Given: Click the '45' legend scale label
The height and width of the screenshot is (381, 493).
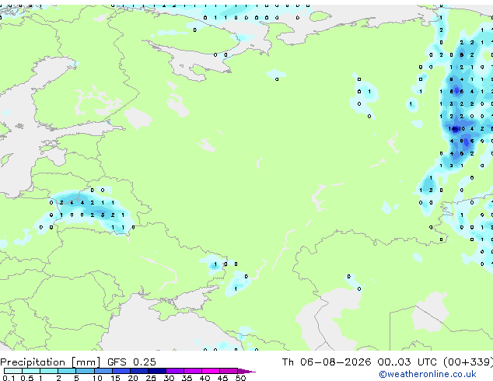Looking at the screenshot, I should pos(222,378).
